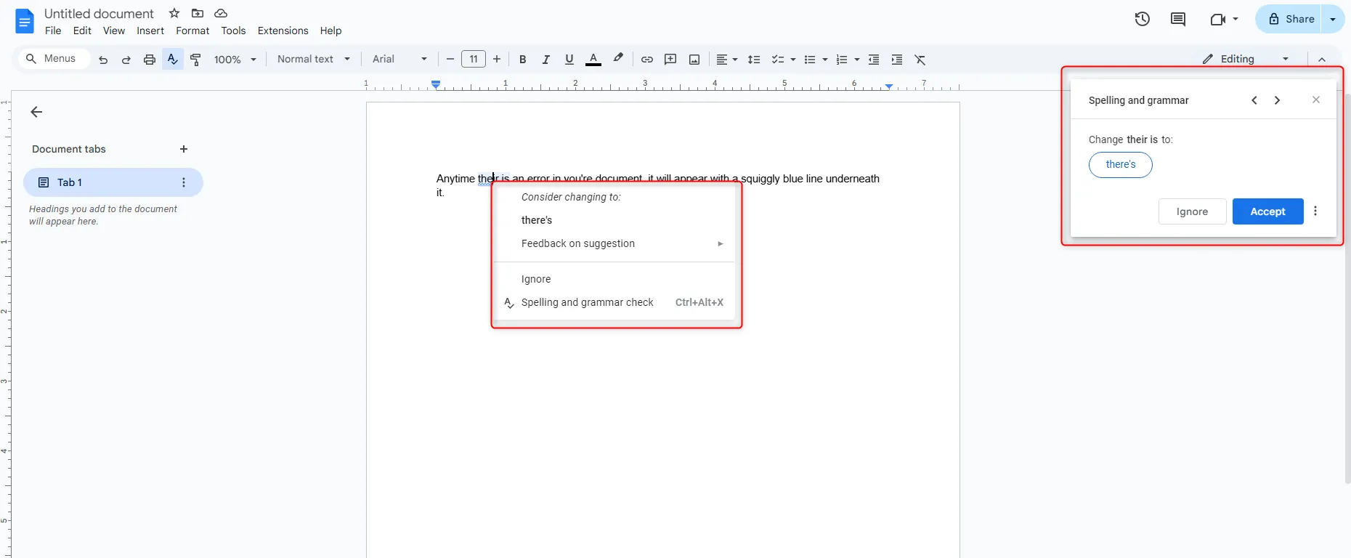Open the Normal text style dropdown
This screenshot has height=558, width=1351.
[313, 59]
